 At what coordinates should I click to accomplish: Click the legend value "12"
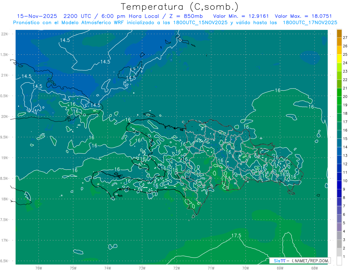345,164
